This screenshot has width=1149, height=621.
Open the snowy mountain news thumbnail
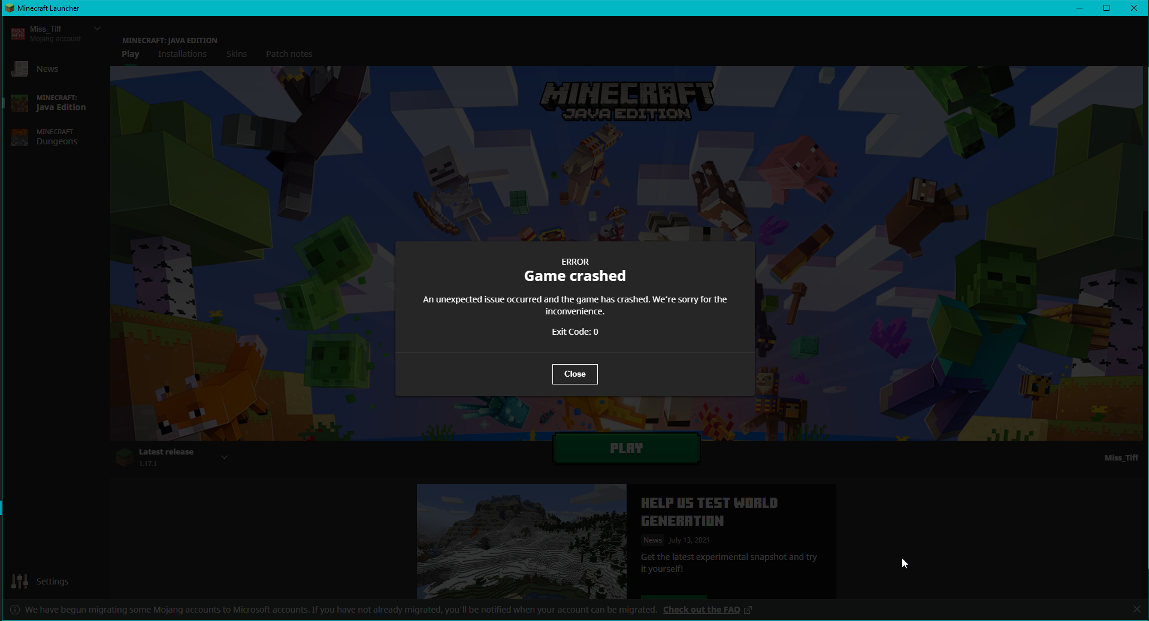(522, 541)
